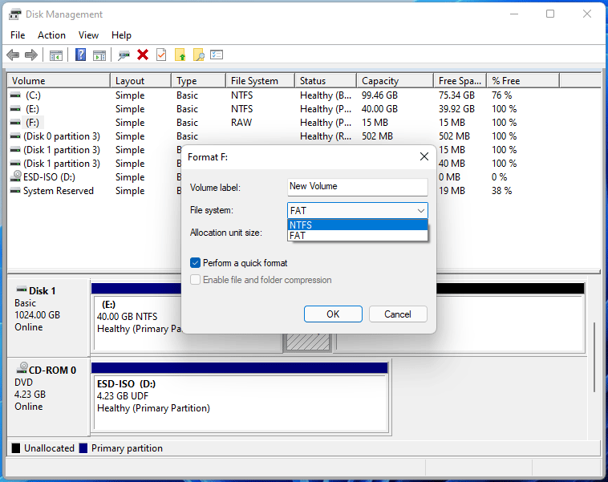The width and height of the screenshot is (608, 482).
Task: Click the drive icon for Disk 0 partition 3
Action: [x=15, y=136]
